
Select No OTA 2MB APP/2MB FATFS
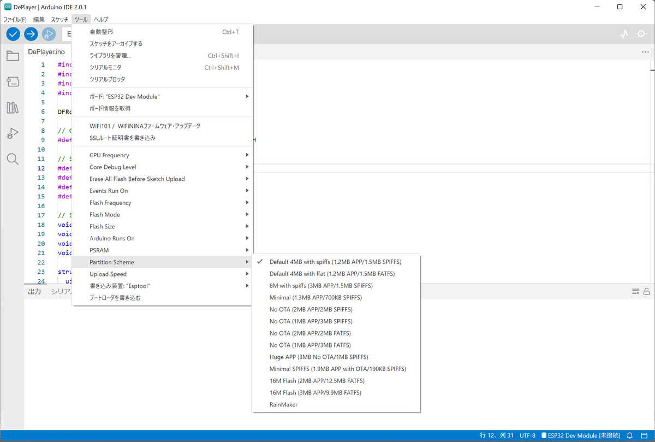click(x=336, y=333)
